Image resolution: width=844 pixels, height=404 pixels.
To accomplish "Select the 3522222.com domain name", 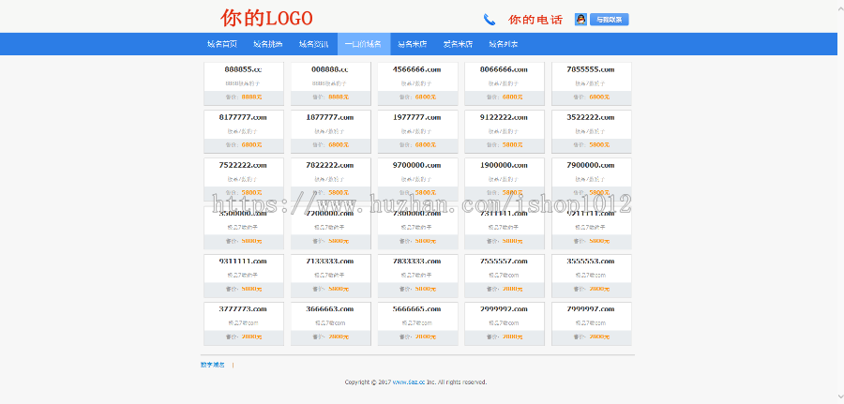I will coord(591,117).
